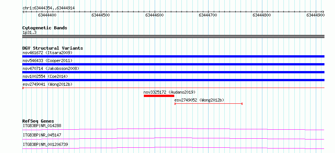Click ruler position label 63444400
The width and height of the screenshot is (335, 153).
47,15
